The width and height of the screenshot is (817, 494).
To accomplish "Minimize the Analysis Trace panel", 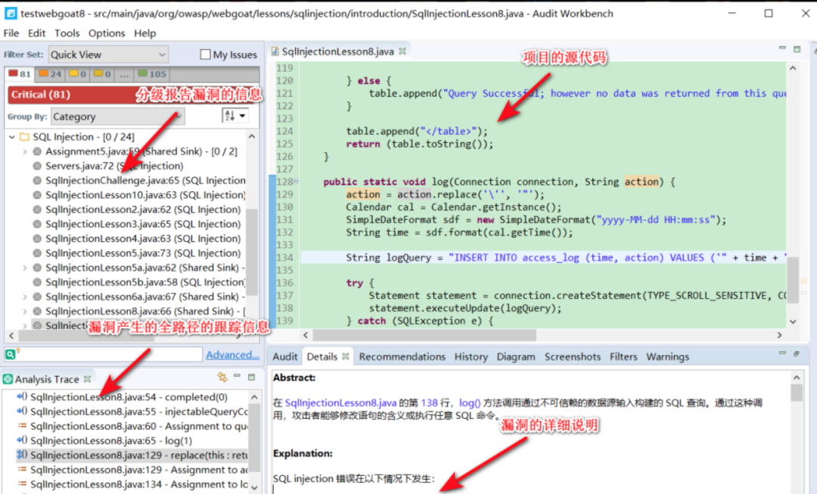I will click(x=237, y=376).
